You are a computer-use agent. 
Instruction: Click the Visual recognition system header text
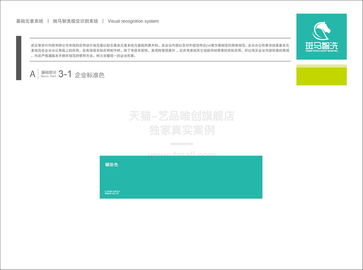pyautogui.click(x=133, y=21)
